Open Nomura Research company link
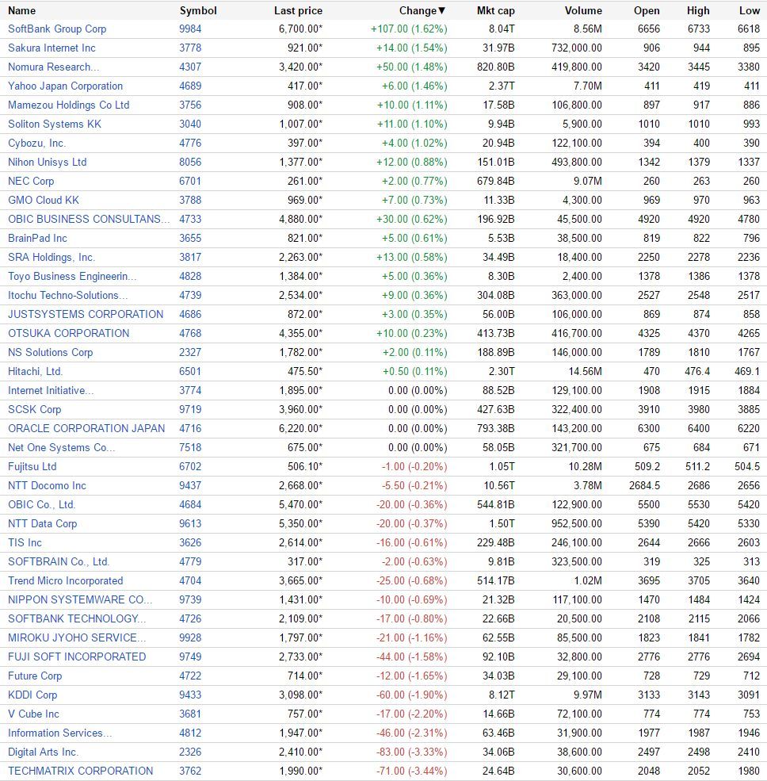767x781 pixels. pyautogui.click(x=54, y=67)
